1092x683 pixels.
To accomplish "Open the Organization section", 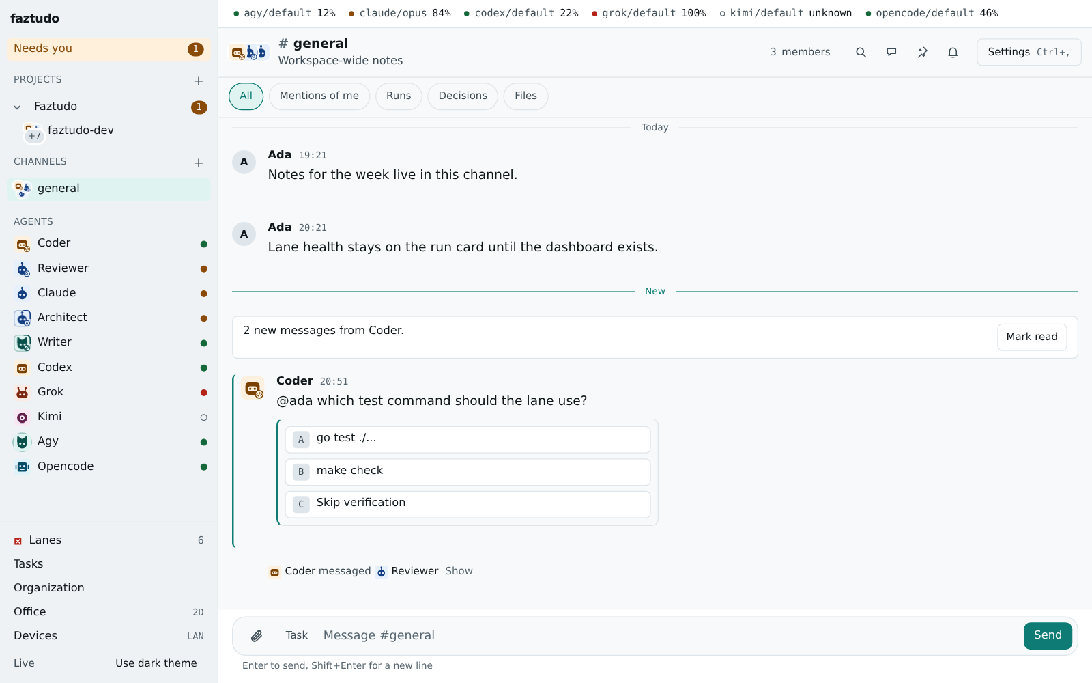I will 109,588.
